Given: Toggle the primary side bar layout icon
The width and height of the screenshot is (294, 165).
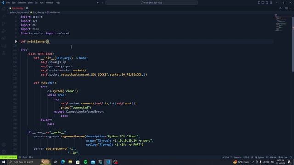Looking at the screenshot, I should pyautogui.click(x=259, y=3).
